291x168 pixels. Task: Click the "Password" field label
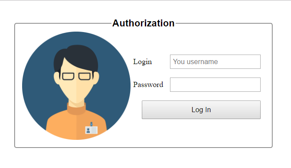(148, 84)
